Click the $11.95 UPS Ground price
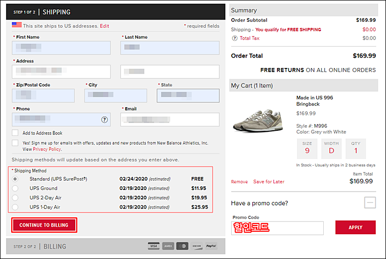The width and height of the screenshot is (386, 259). tap(199, 188)
